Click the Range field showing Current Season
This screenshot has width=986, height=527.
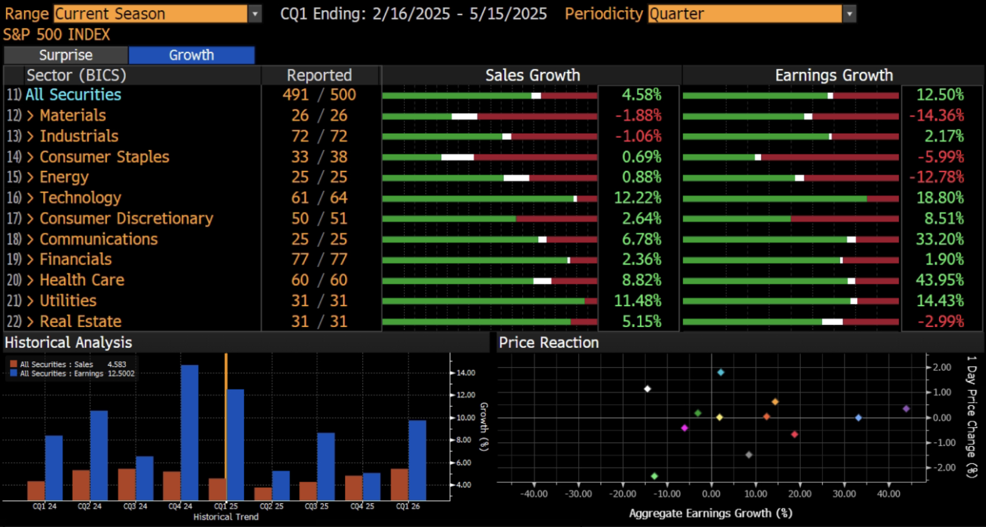(150, 14)
